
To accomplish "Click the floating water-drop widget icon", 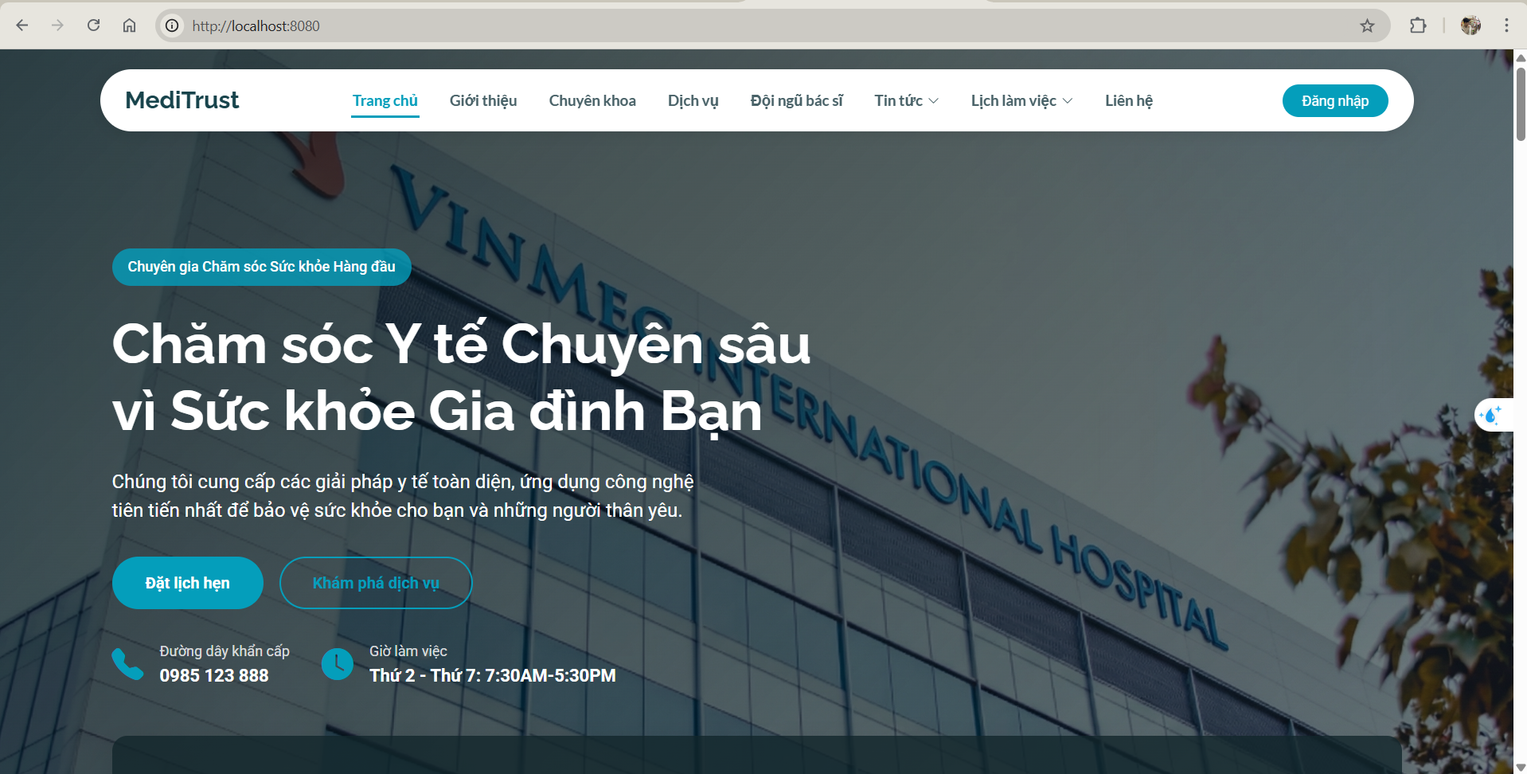I will (x=1490, y=415).
